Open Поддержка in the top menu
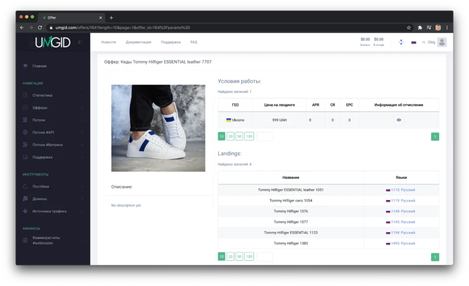Image resolution: width=469 pixels, height=286 pixels. tap(170, 42)
